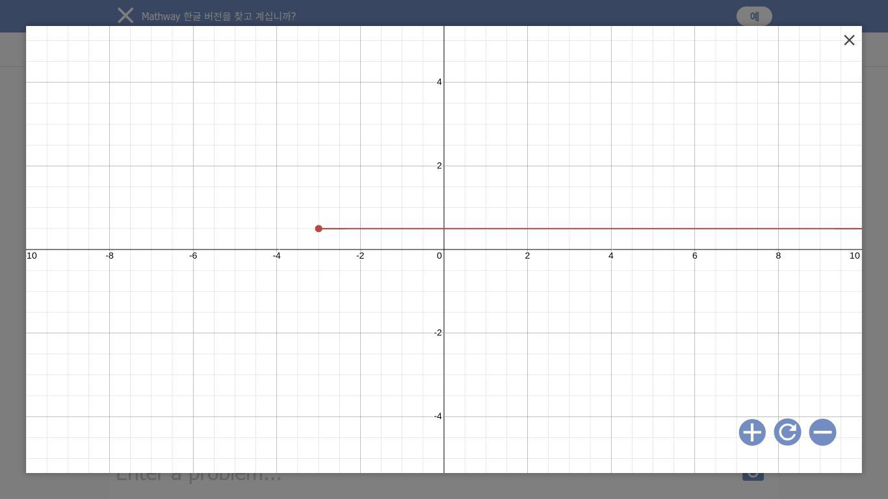The height and width of the screenshot is (499, 888).
Task: Click the y-axis label -4
Action: pos(438,416)
